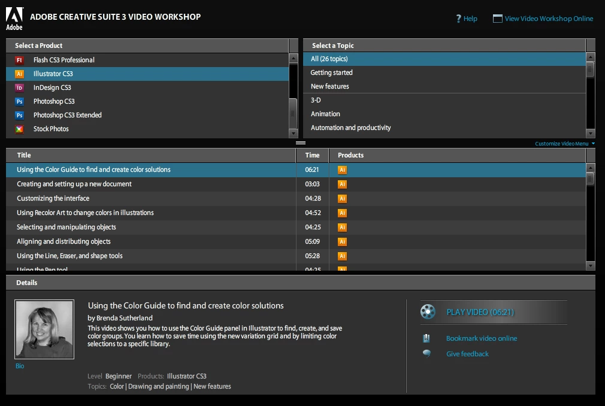This screenshot has width=605, height=406.
Task: Click the Photoshop CS3 Extended Ps icon
Action: 19,116
